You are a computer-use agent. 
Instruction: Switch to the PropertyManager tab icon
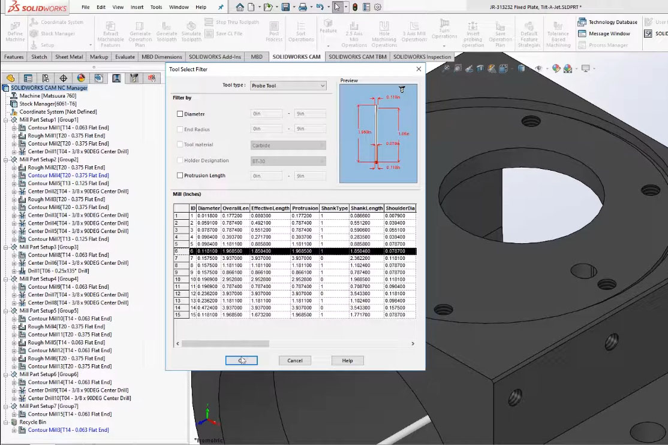click(28, 78)
